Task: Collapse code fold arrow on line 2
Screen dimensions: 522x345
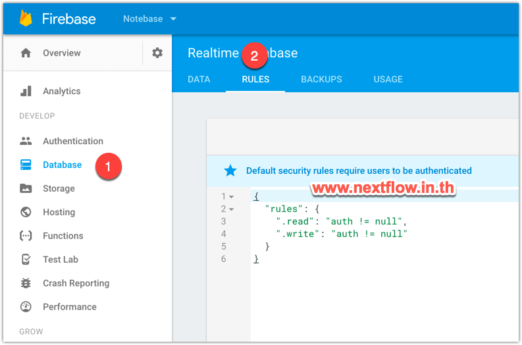Action: tap(231, 209)
